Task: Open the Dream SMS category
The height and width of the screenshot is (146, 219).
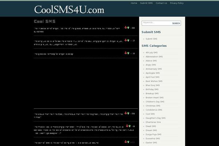Action: pyautogui.click(x=151, y=130)
